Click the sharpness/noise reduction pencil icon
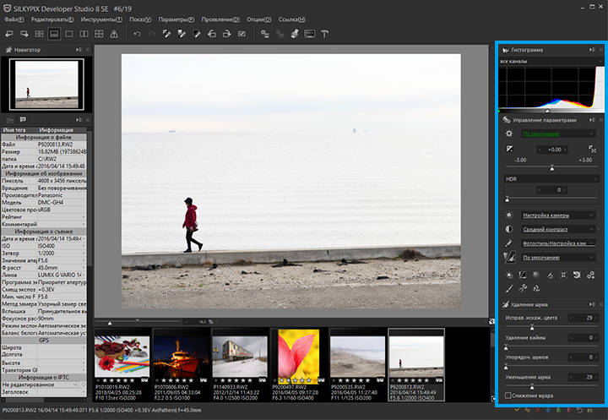The height and width of the screenshot is (420, 608). [x=509, y=257]
